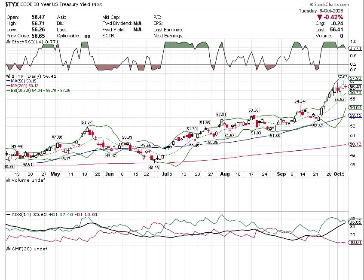Click the 53.15 MA axis tag
The height and width of the screenshot is (280, 364).
click(355, 115)
